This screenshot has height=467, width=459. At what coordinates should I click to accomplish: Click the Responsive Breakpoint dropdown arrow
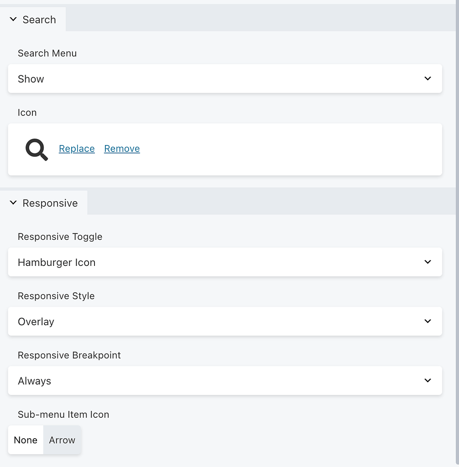pyautogui.click(x=428, y=380)
